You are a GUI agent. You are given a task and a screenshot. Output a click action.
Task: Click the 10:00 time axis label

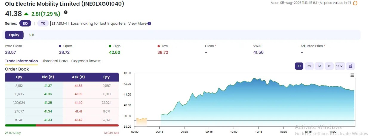[x=234, y=132]
